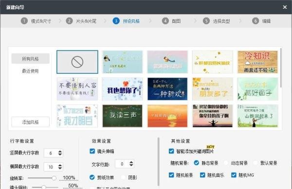The width and height of the screenshot is (292, 189).
Task: Increase 横屏最大行字数 value
Action: coord(60,165)
